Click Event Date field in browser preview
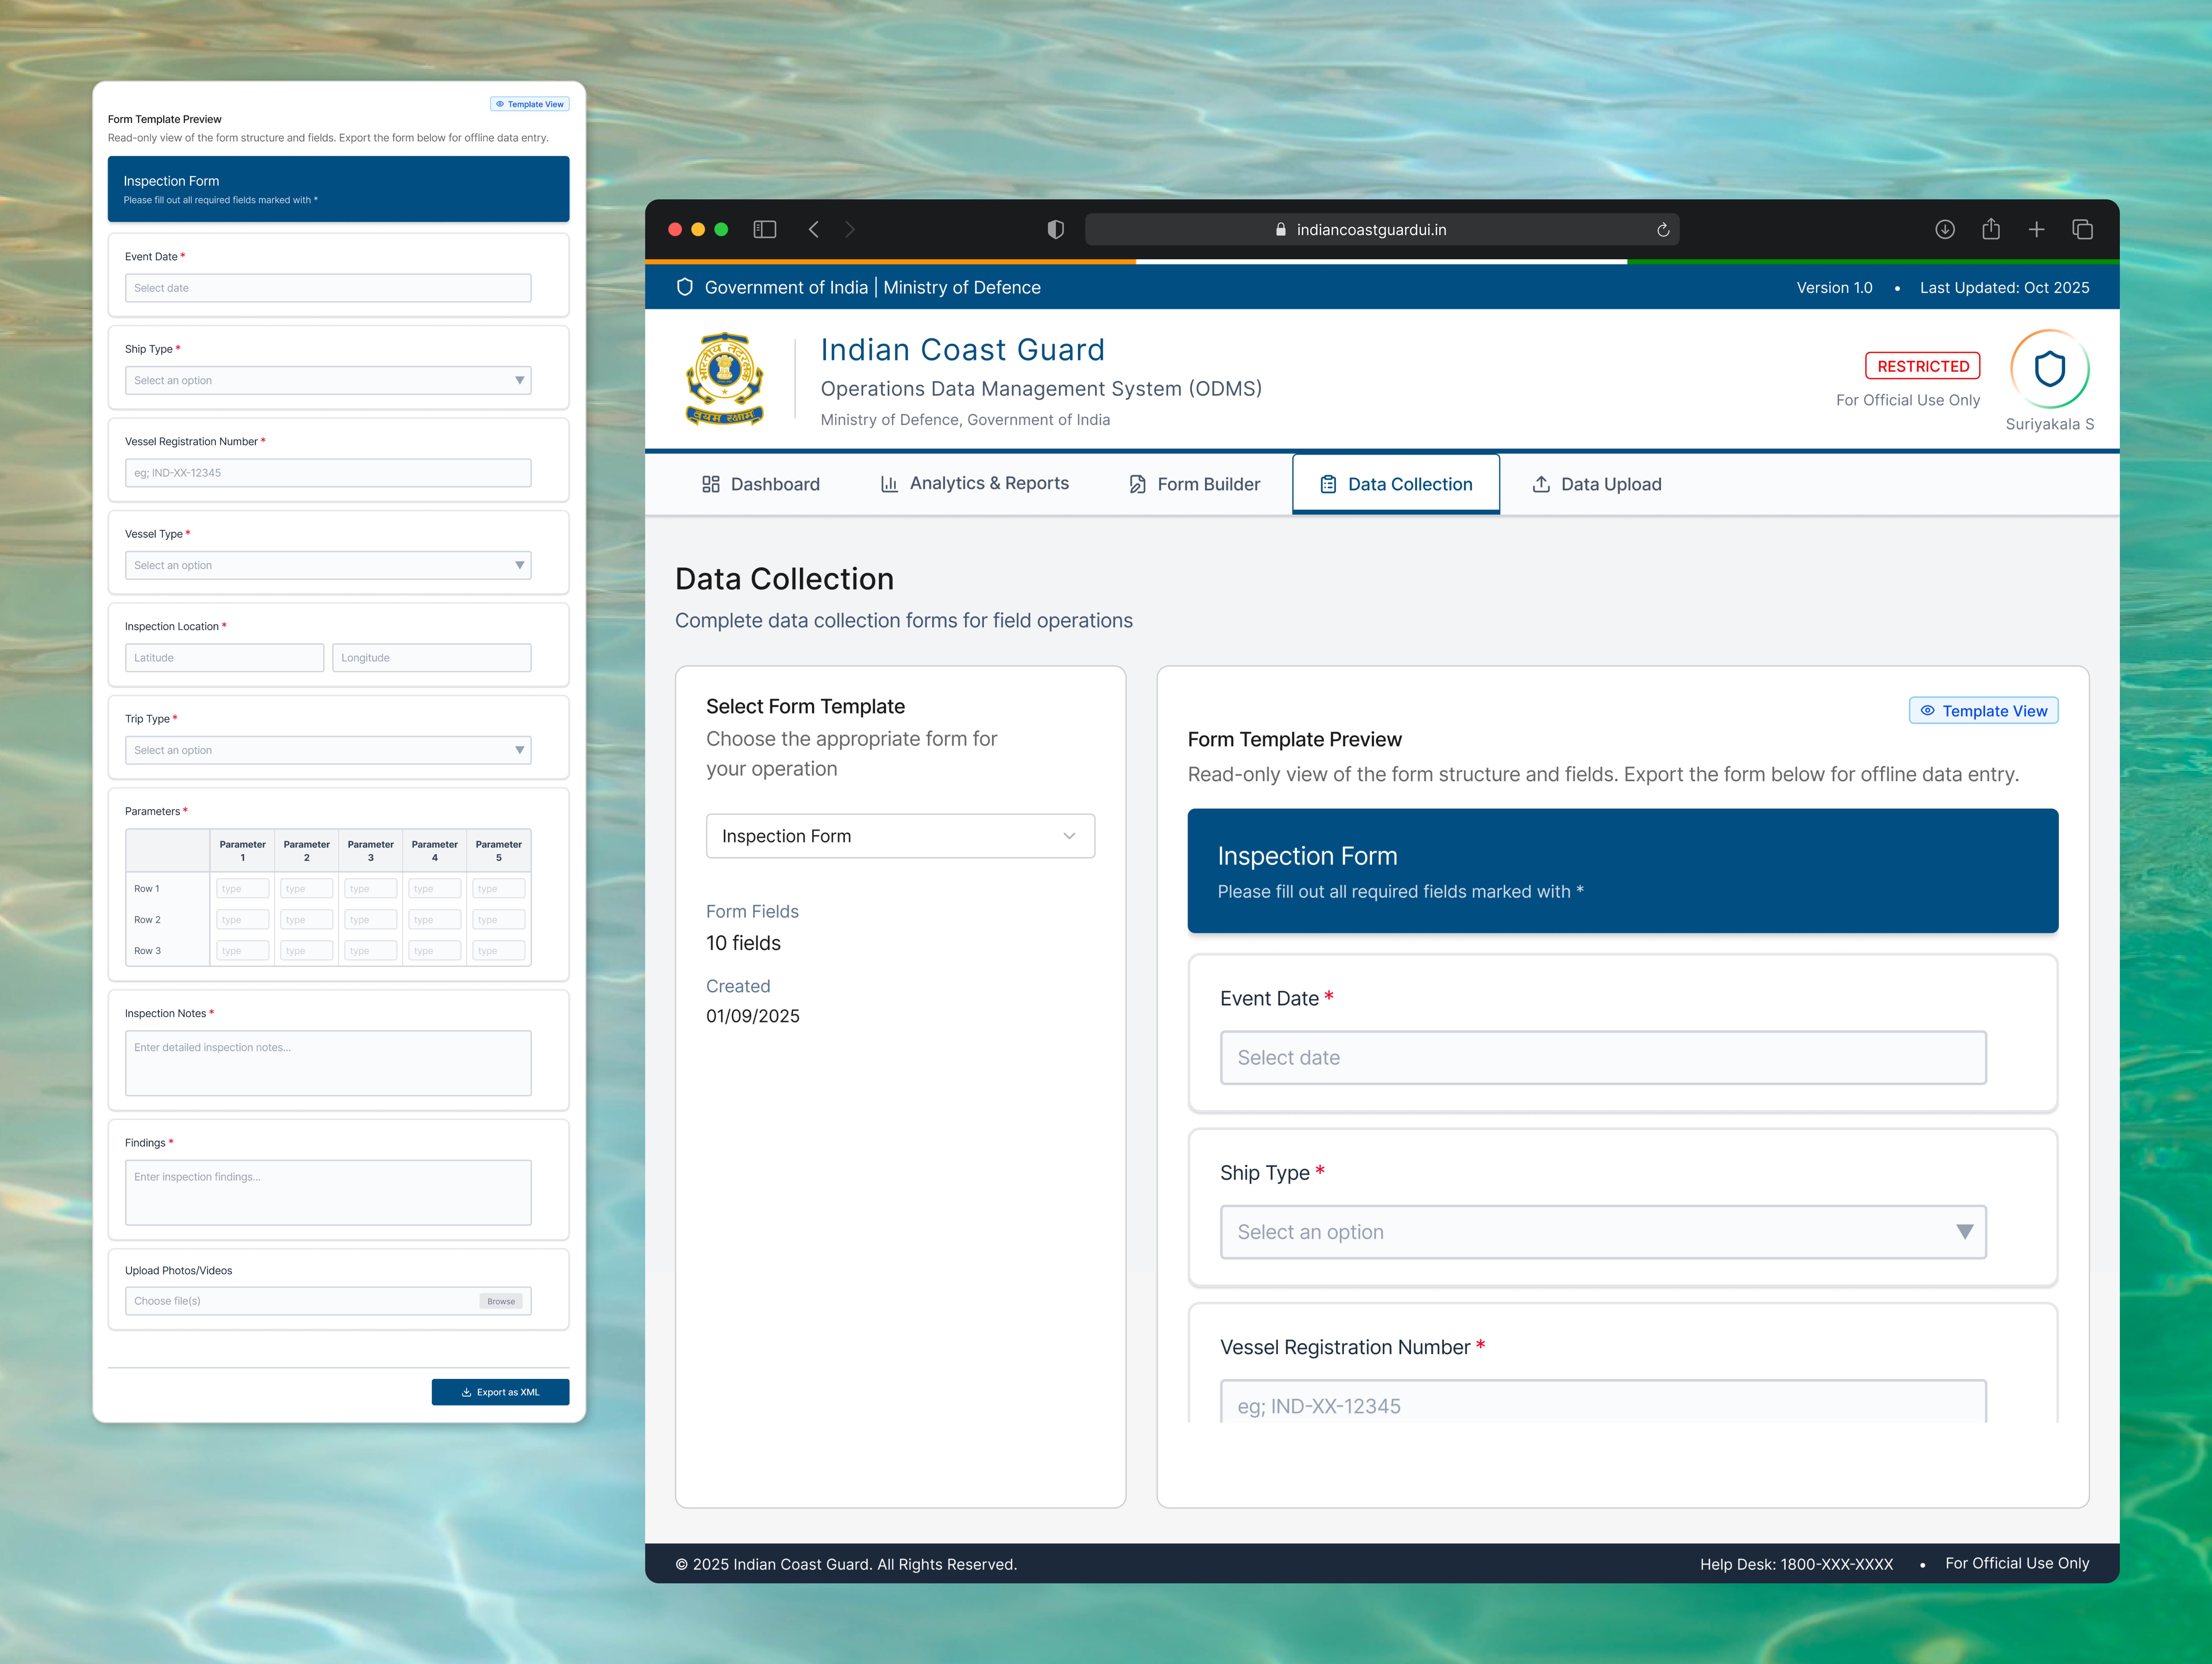The height and width of the screenshot is (1664, 2212). (1603, 1058)
